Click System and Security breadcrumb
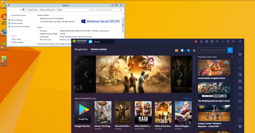This screenshot has width=255, height=133. [x=47, y=10]
